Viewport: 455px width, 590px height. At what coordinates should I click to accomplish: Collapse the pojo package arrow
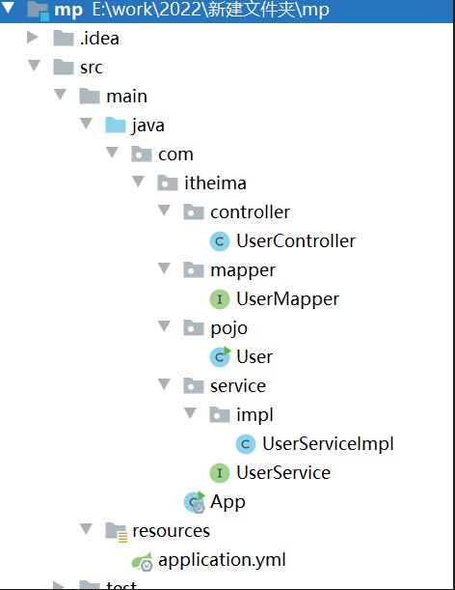click(x=164, y=325)
